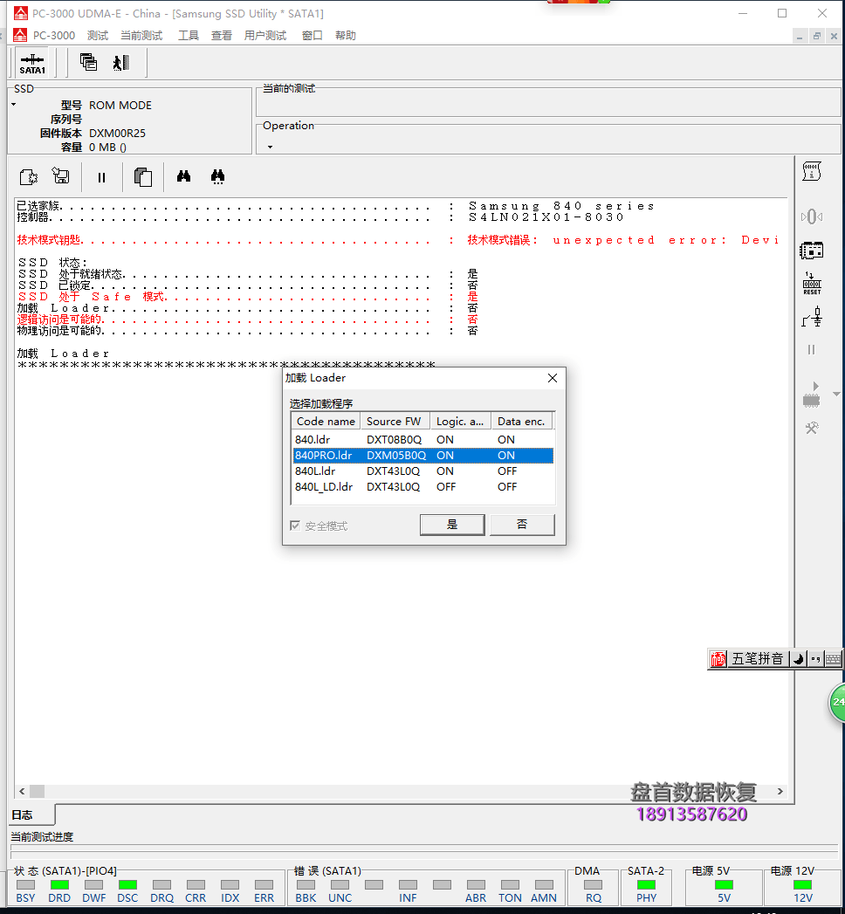Click the exit utility icon in toolbar

[121, 62]
